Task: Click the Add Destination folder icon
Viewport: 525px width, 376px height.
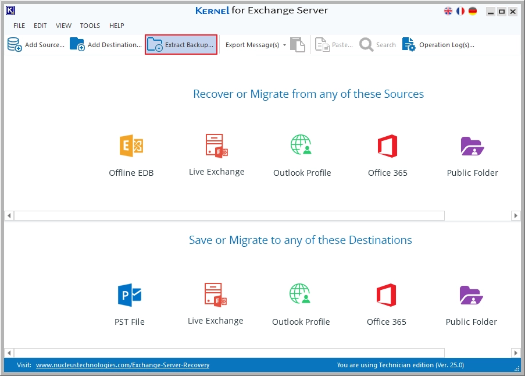Action: click(77, 44)
